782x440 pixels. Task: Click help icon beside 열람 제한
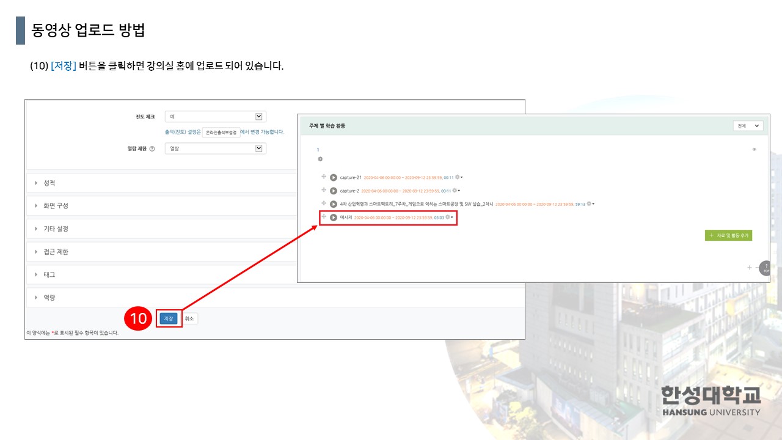(152, 148)
